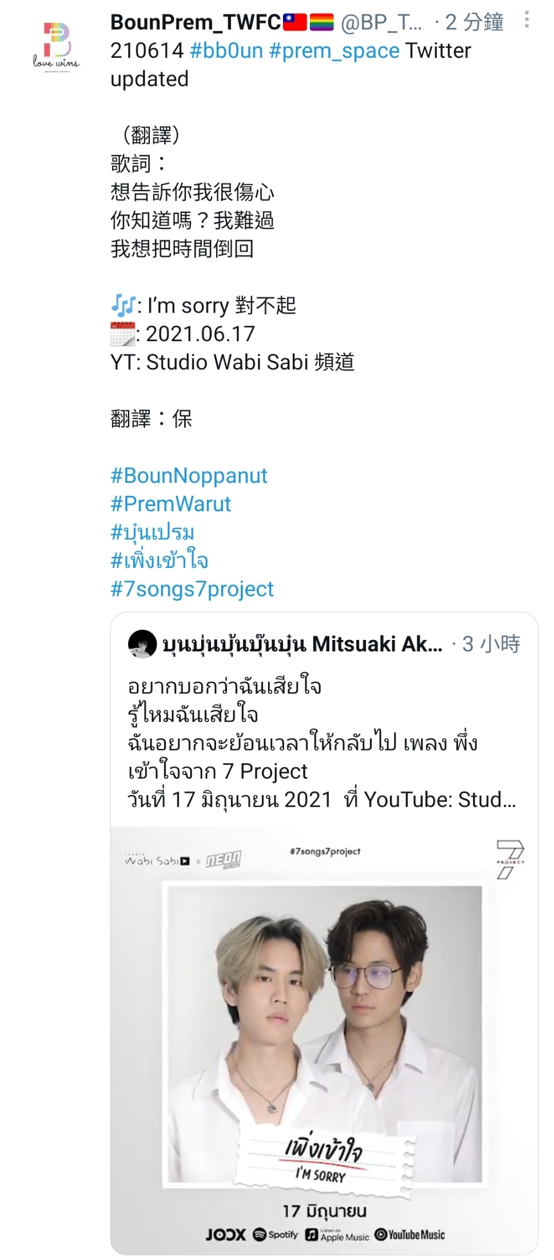Tap the Wabi Sabi studio logo

(x=157, y=860)
